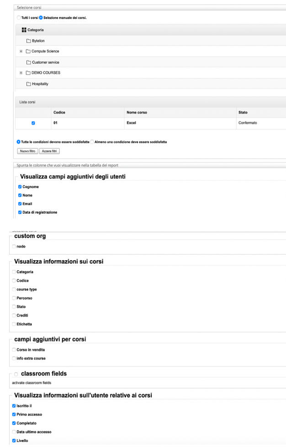Enable the classroom fields checkbox
The width and height of the screenshot is (286, 447).
(x=16, y=374)
